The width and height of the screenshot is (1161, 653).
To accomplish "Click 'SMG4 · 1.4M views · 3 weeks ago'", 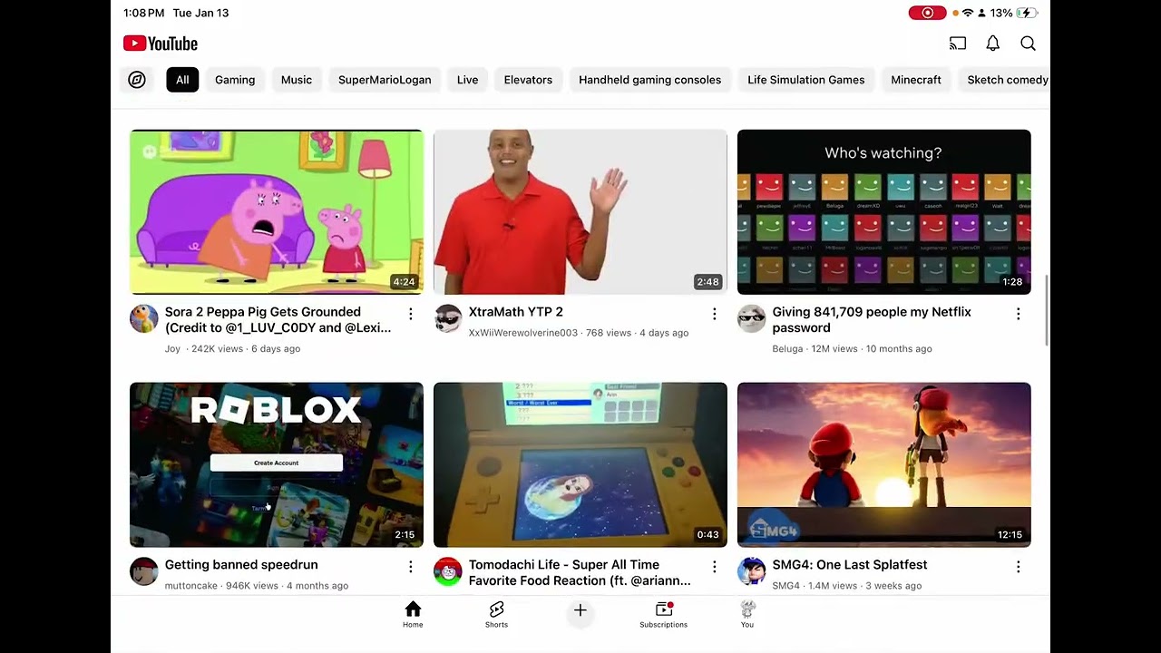I will tap(846, 586).
